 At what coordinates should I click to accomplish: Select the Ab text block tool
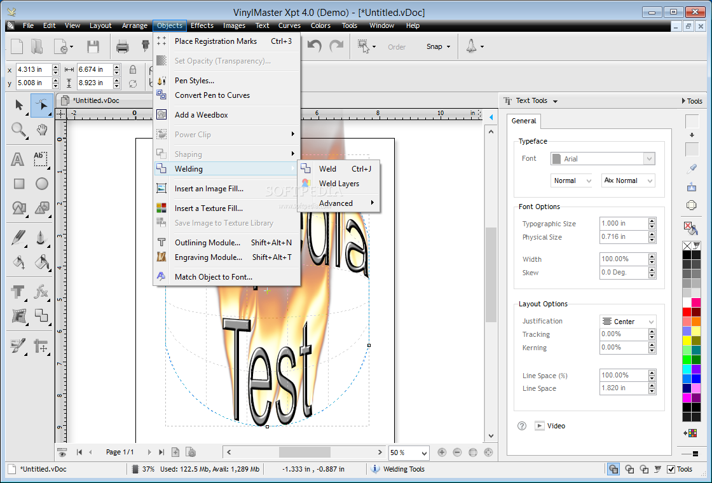[41, 160]
